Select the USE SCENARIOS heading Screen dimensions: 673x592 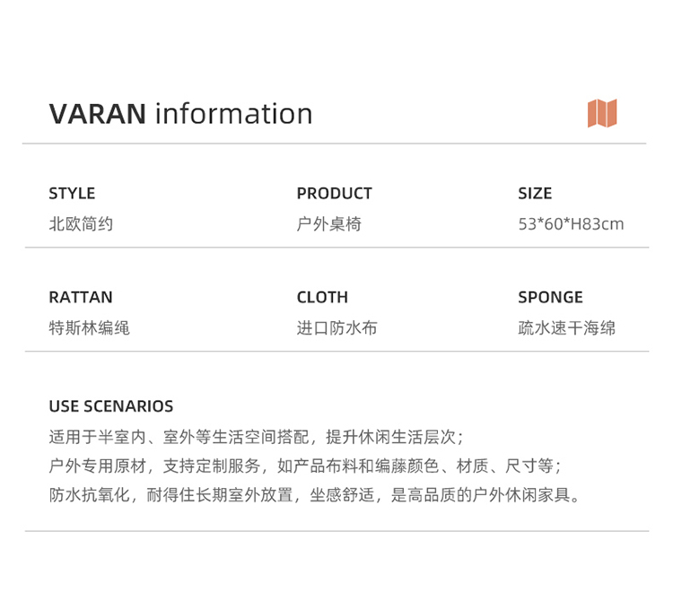tap(111, 406)
